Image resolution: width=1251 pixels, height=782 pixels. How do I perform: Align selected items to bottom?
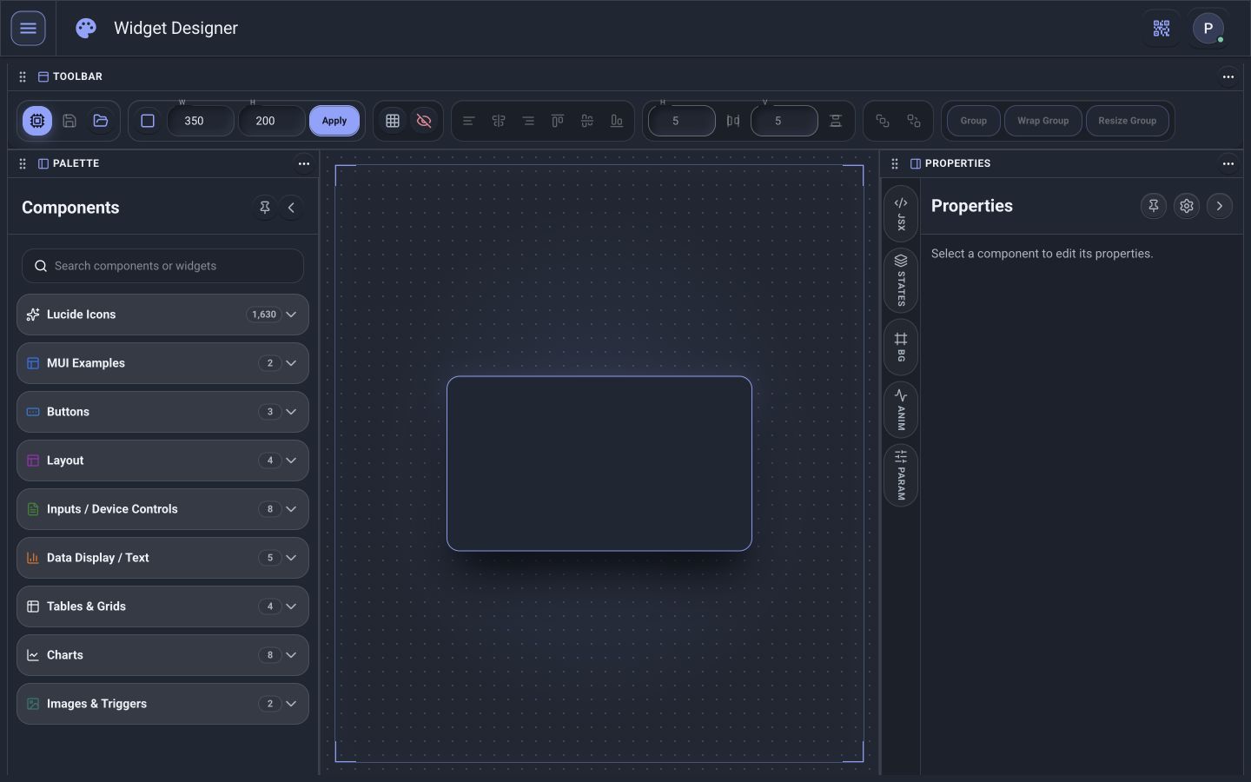pyautogui.click(x=617, y=121)
